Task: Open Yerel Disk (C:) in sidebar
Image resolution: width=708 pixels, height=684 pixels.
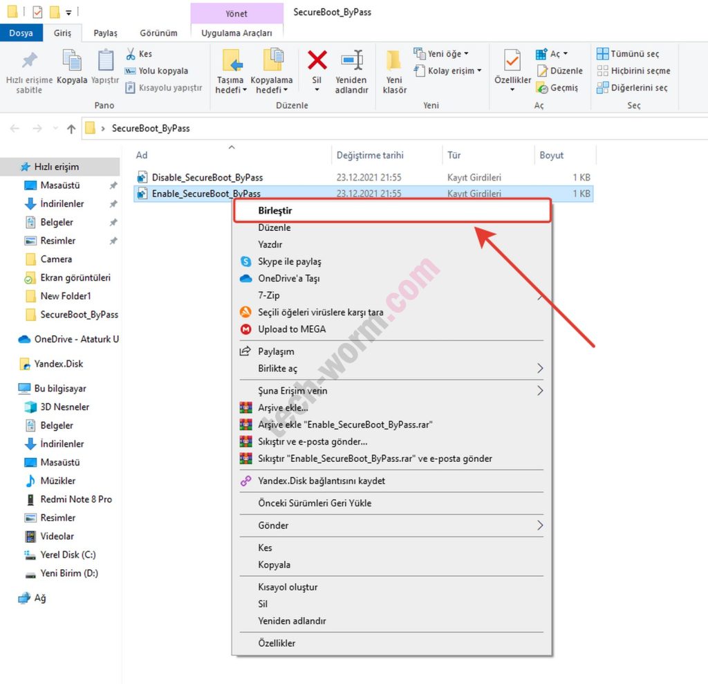Action: point(68,555)
